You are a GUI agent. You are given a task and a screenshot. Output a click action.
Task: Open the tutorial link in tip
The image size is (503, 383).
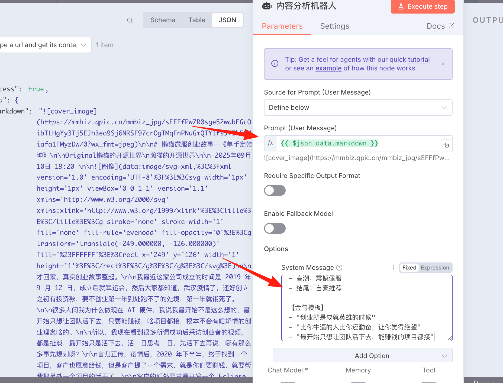[x=419, y=60]
